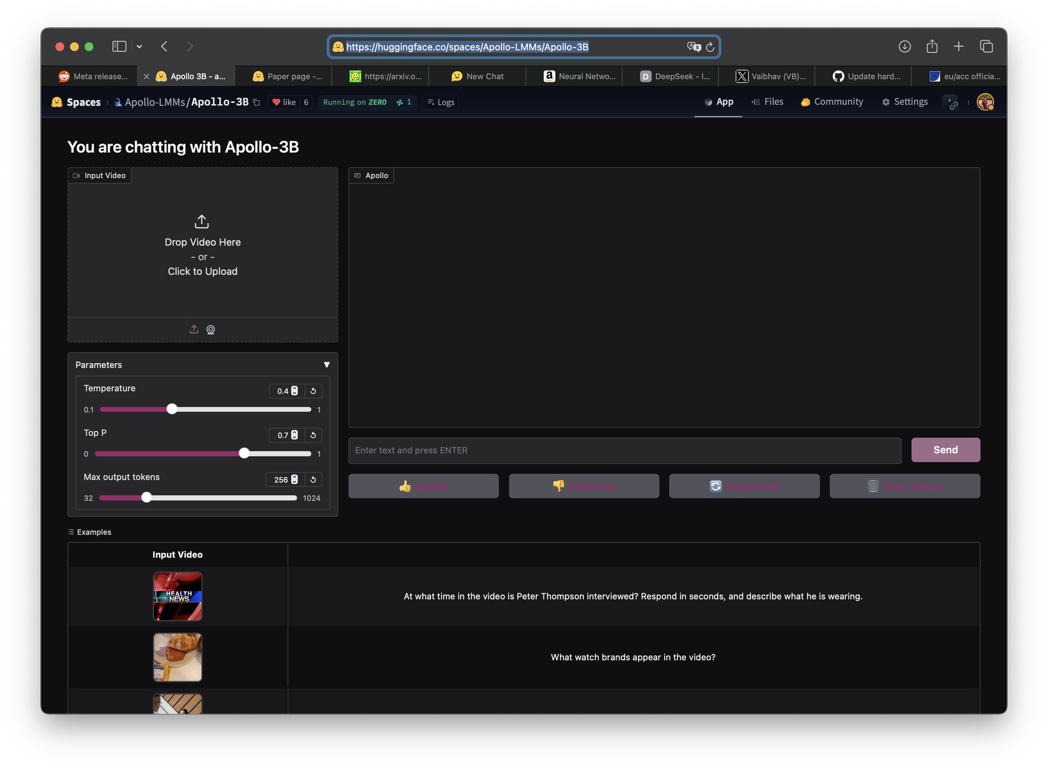Click the Apollo chatbot label icon

click(357, 176)
